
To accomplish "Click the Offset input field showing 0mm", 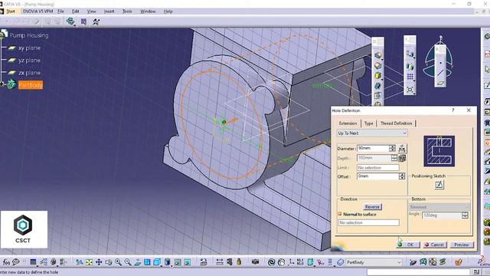I will (x=377, y=176).
